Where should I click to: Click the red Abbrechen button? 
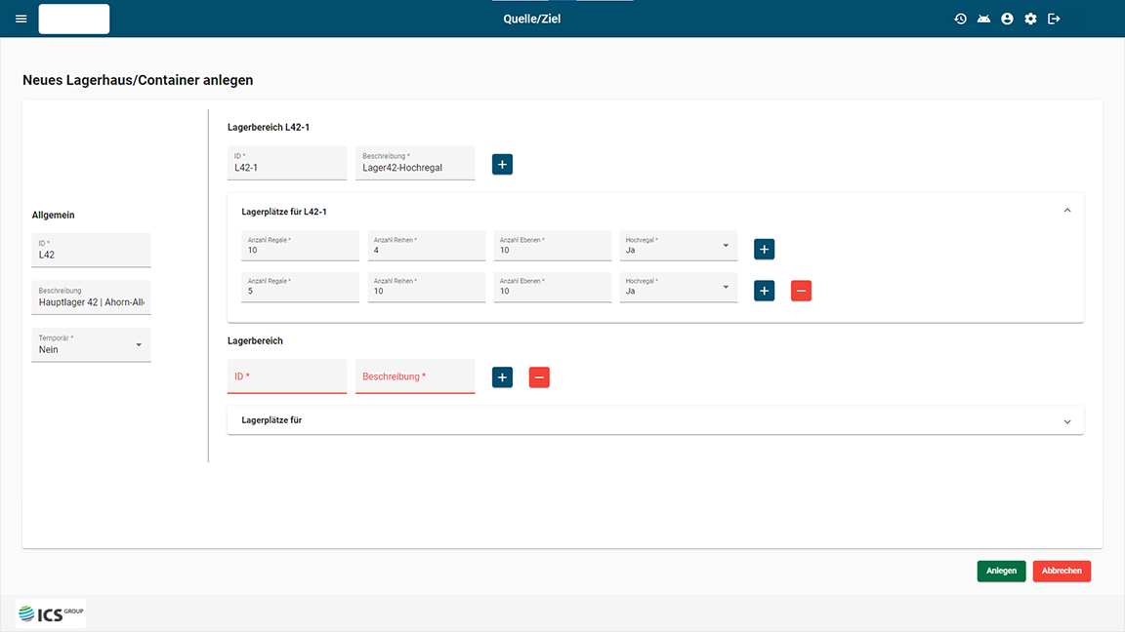click(1062, 571)
